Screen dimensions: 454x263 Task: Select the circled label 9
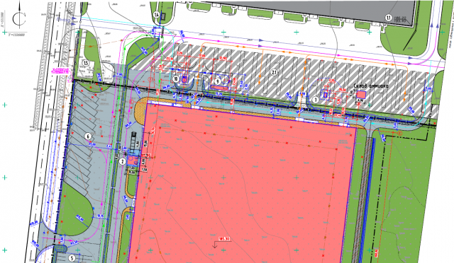(218, 81)
